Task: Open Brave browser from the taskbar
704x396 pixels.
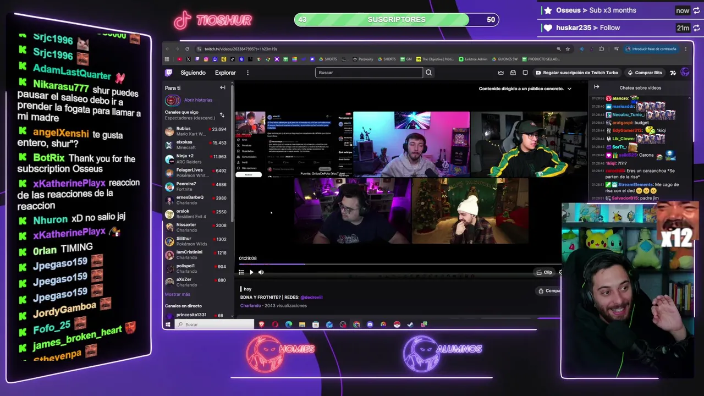Action: 262,324
